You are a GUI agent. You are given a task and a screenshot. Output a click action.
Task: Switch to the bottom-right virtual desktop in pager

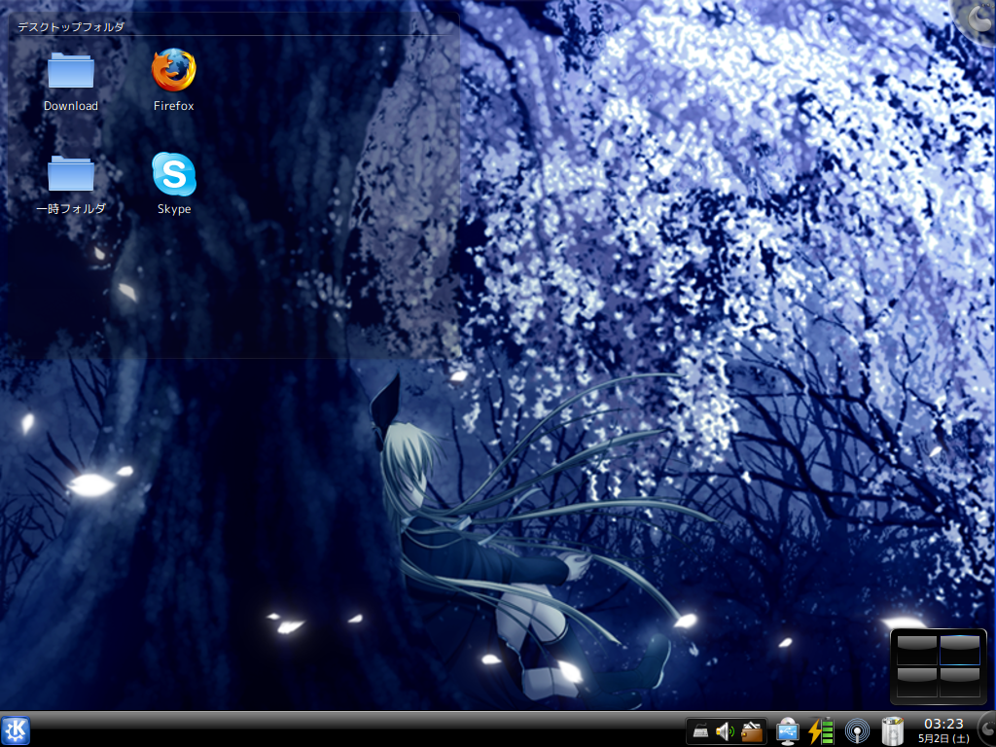coord(960,682)
